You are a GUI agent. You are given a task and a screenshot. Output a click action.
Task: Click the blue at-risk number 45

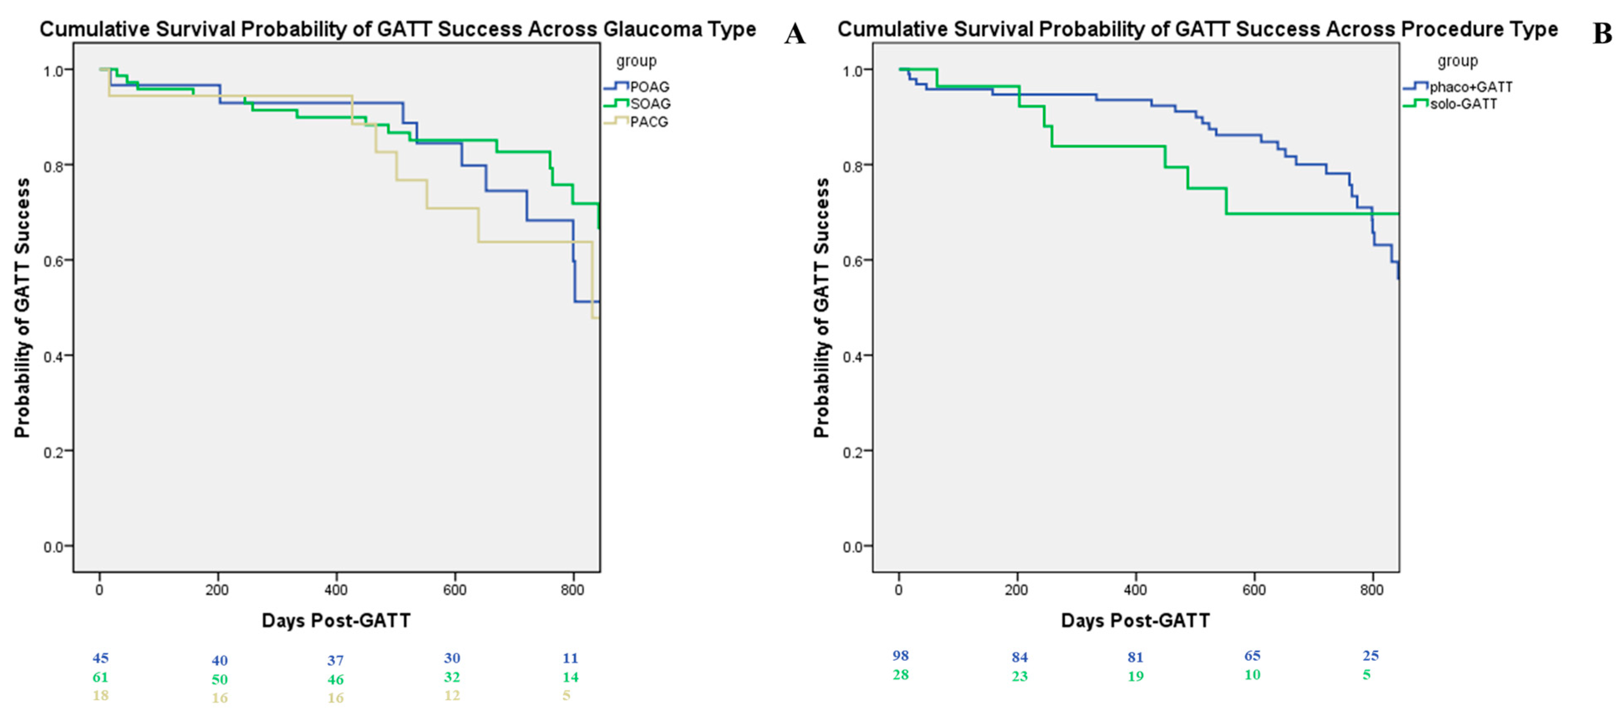click(x=101, y=658)
